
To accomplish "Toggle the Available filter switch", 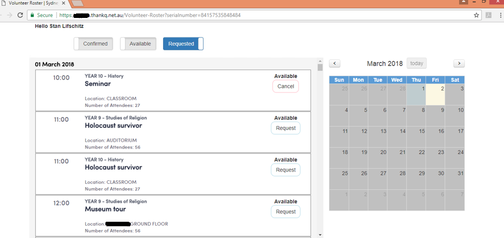I will tap(138, 44).
